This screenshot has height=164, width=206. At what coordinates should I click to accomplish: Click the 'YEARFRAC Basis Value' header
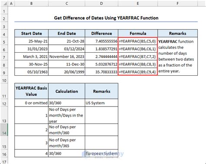pyautogui.click(x=31, y=91)
